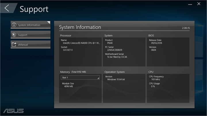
Task: Click BIOS version value 0604
Action: coord(154,50)
